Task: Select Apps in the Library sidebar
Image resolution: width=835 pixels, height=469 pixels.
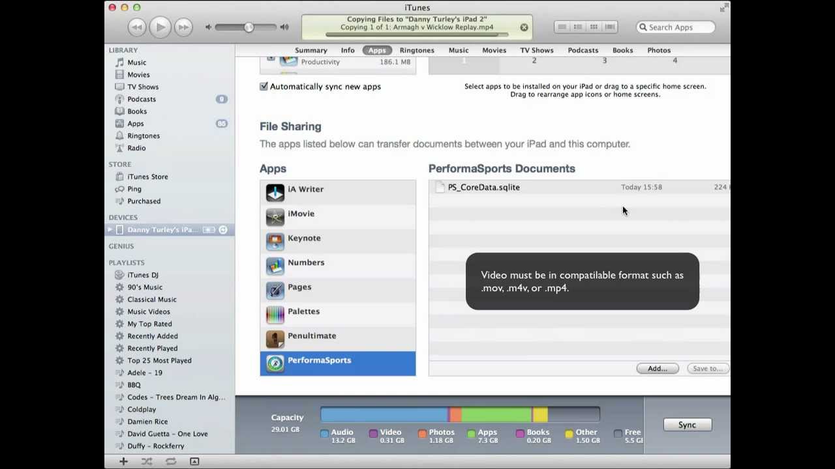Action: [x=136, y=124]
